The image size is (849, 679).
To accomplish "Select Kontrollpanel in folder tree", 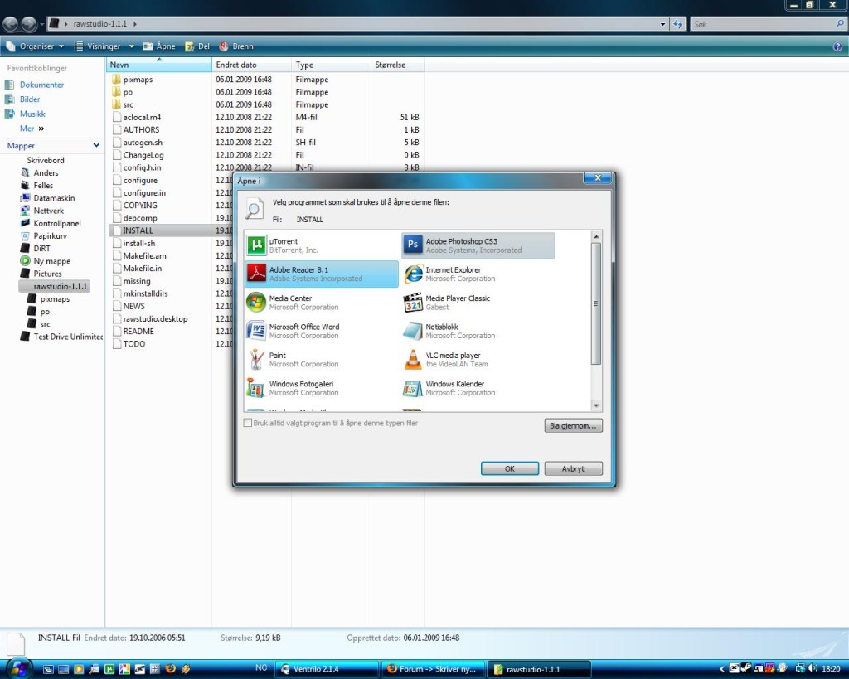I will tap(57, 223).
